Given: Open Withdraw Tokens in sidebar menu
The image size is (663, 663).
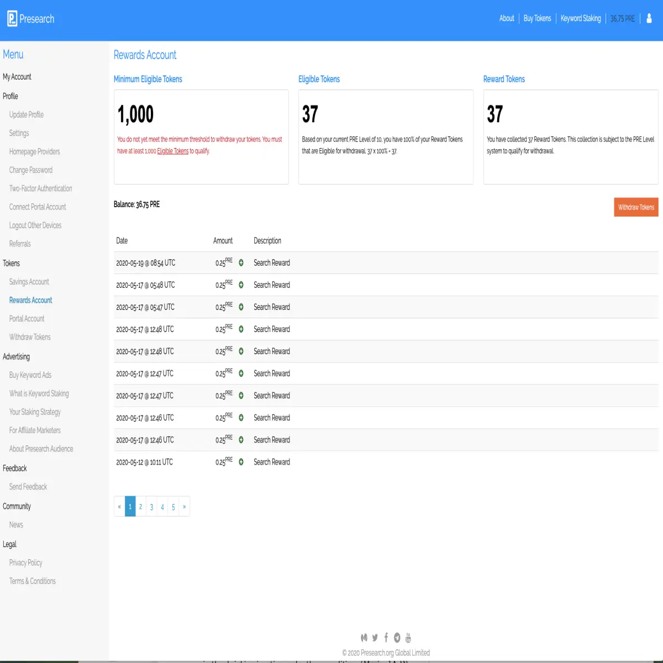Looking at the screenshot, I should coord(30,337).
